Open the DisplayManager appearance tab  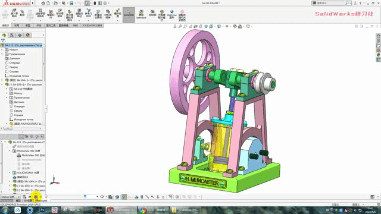pos(28,35)
